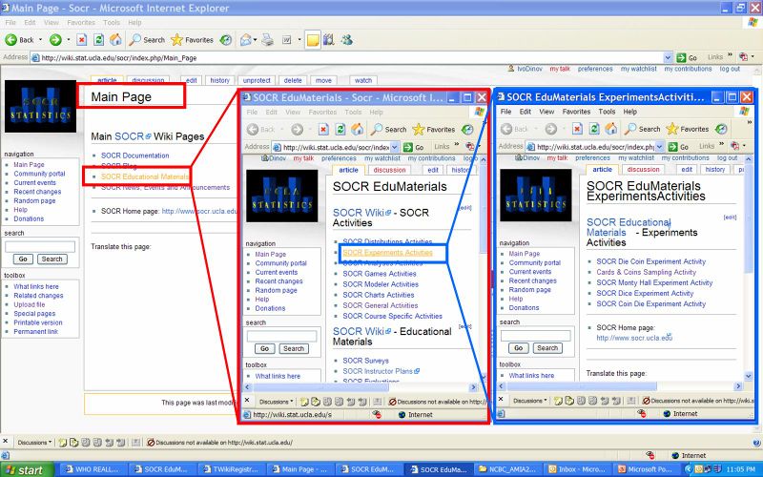This screenshot has height=477, width=763.
Task: Click Mail icon in main browser toolbar
Action: tap(246, 40)
